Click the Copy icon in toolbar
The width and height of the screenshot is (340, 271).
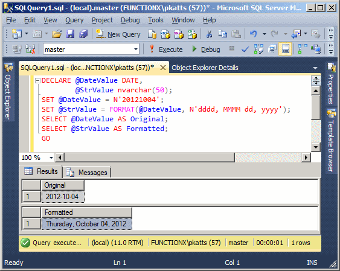pos(222,34)
